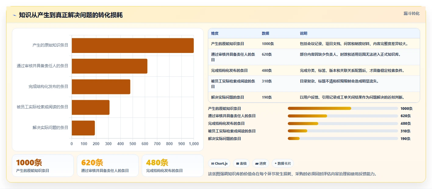
Task: Click table row label 完成结构化发布的条目
Action: pyautogui.click(x=229, y=71)
